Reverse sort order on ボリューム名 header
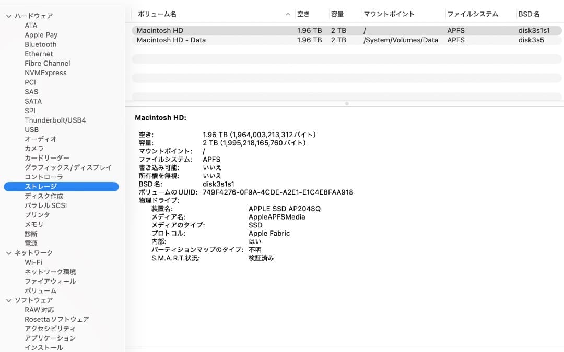564x352 pixels. [209, 14]
